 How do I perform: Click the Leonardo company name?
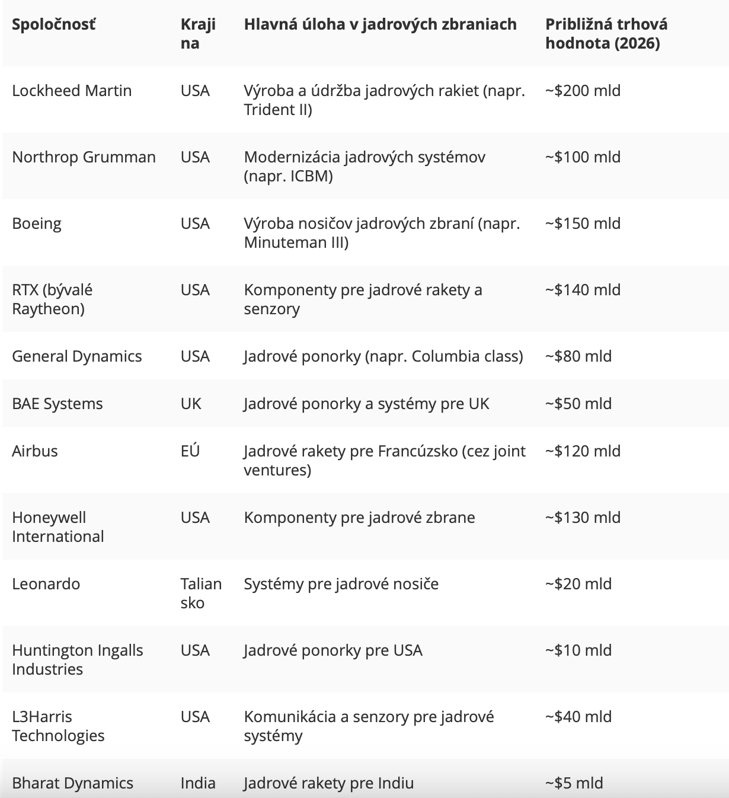coord(46,584)
